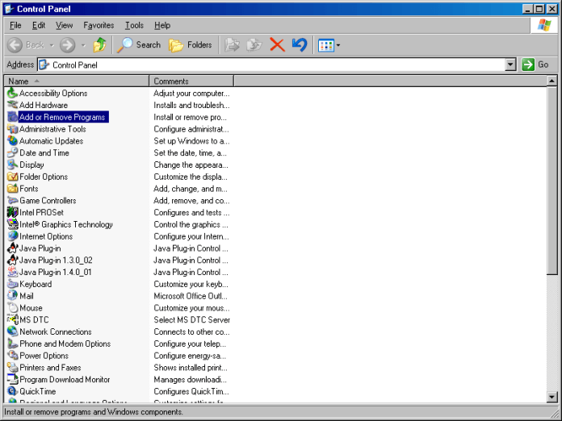Open the Favorites menu

[x=99, y=26]
